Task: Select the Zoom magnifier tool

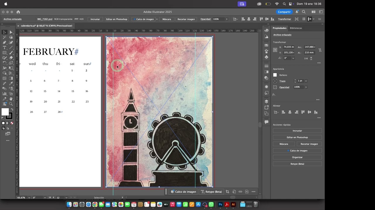Action: click(x=11, y=104)
